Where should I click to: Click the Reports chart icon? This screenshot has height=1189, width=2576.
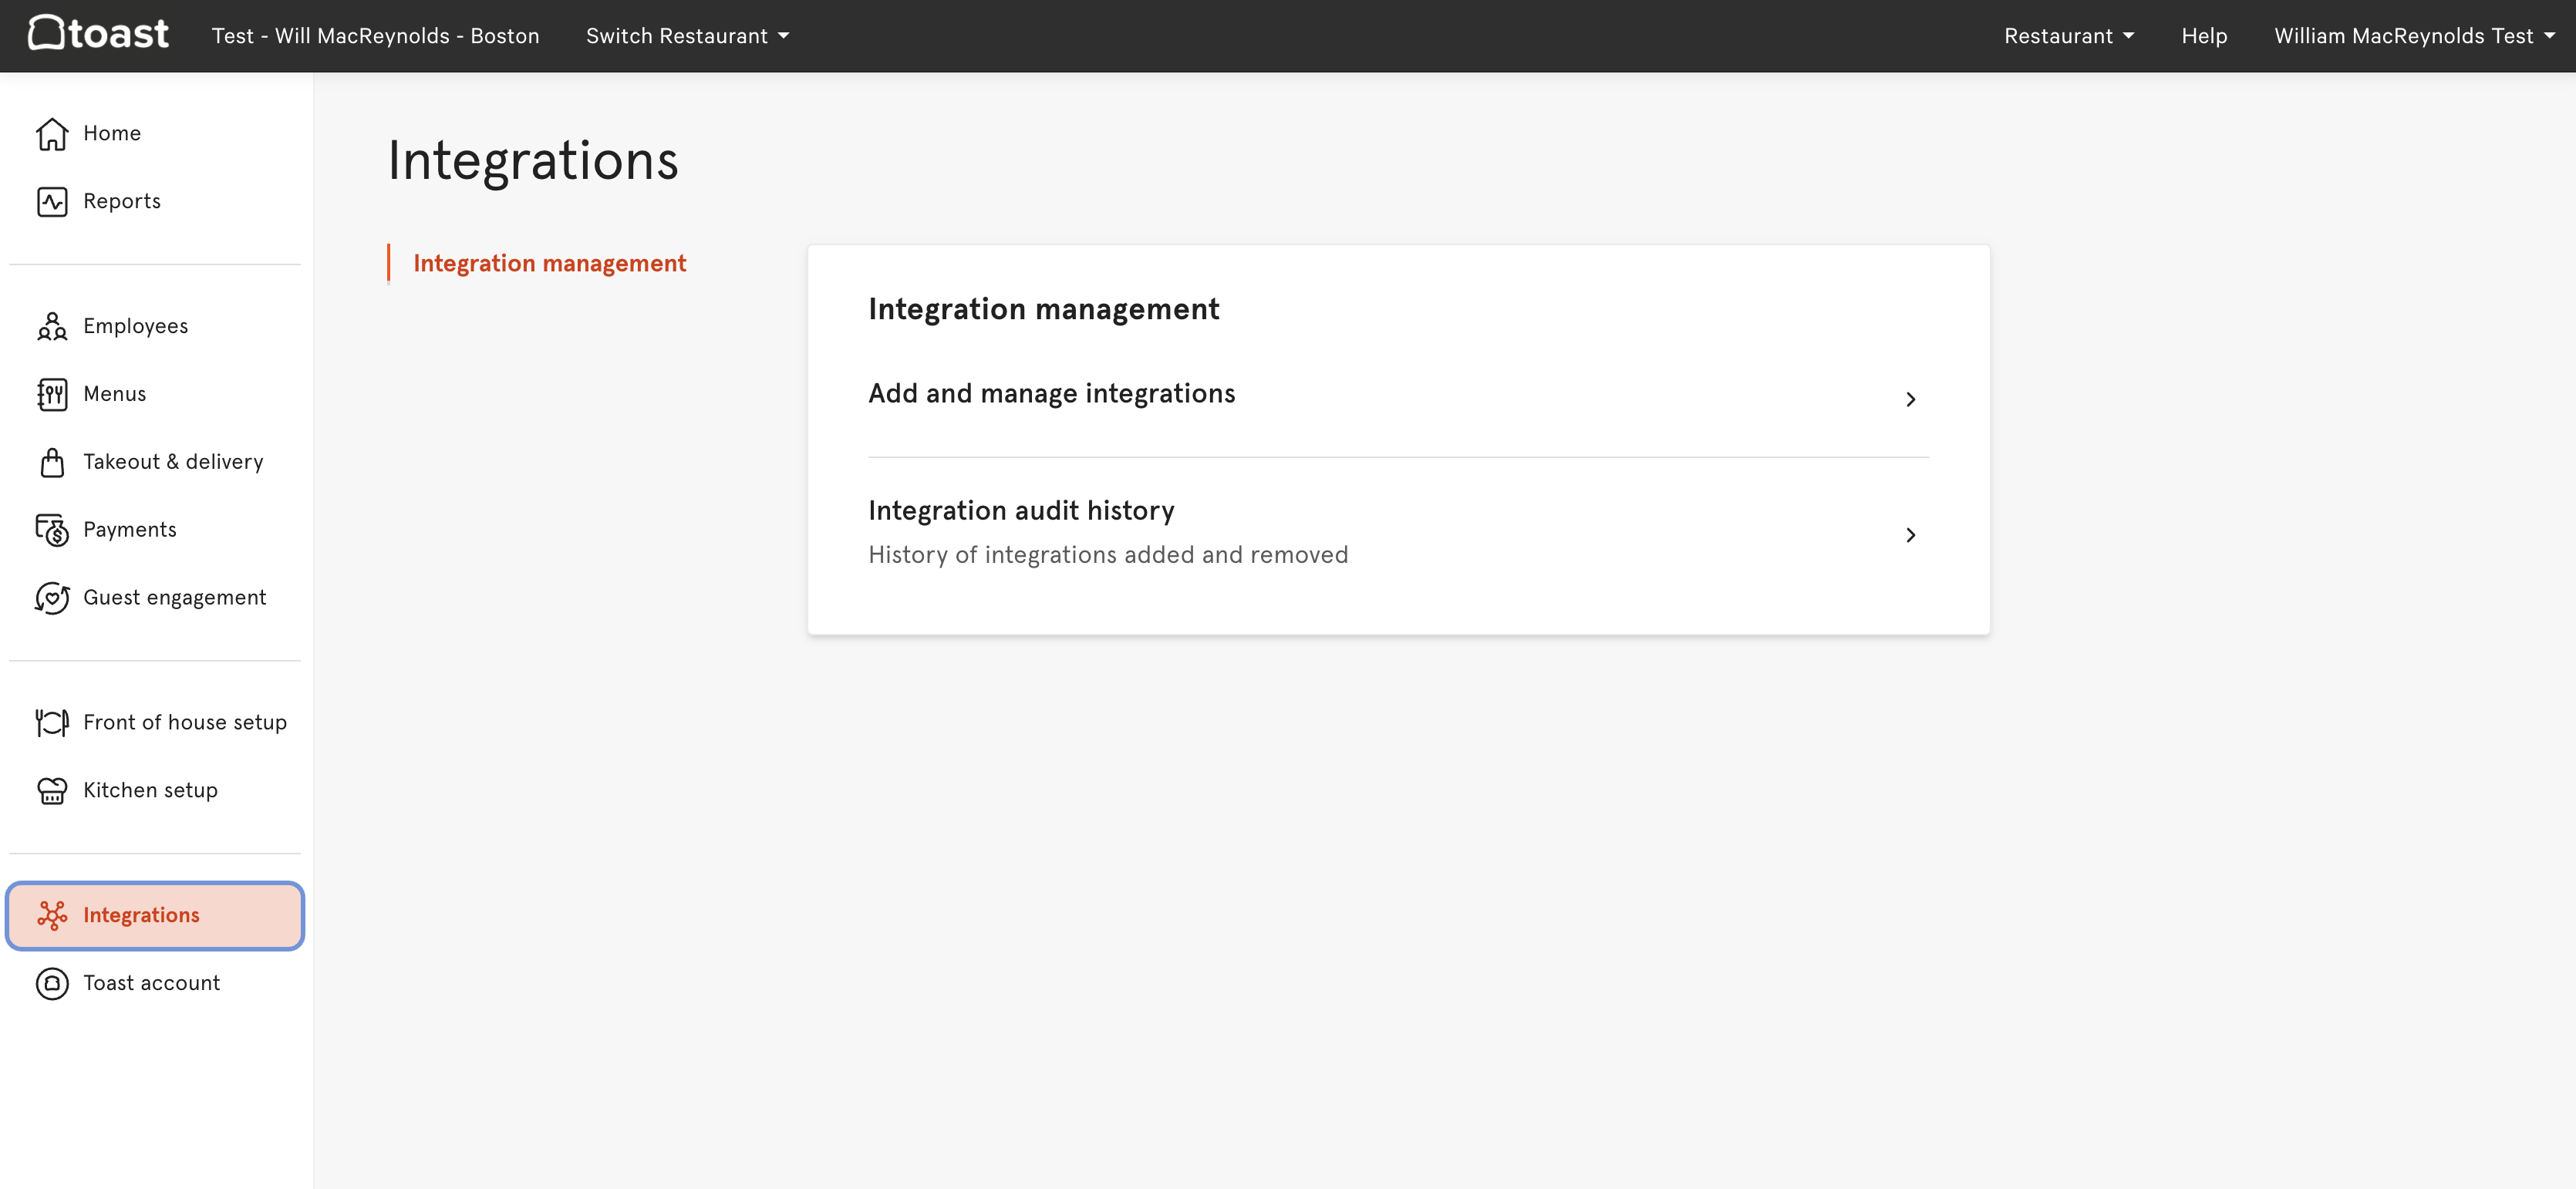coord(52,201)
